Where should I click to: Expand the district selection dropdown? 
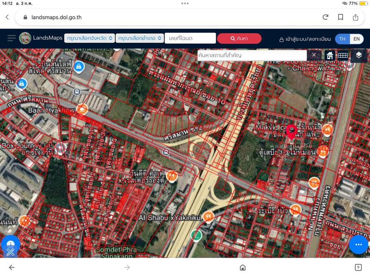pos(141,38)
